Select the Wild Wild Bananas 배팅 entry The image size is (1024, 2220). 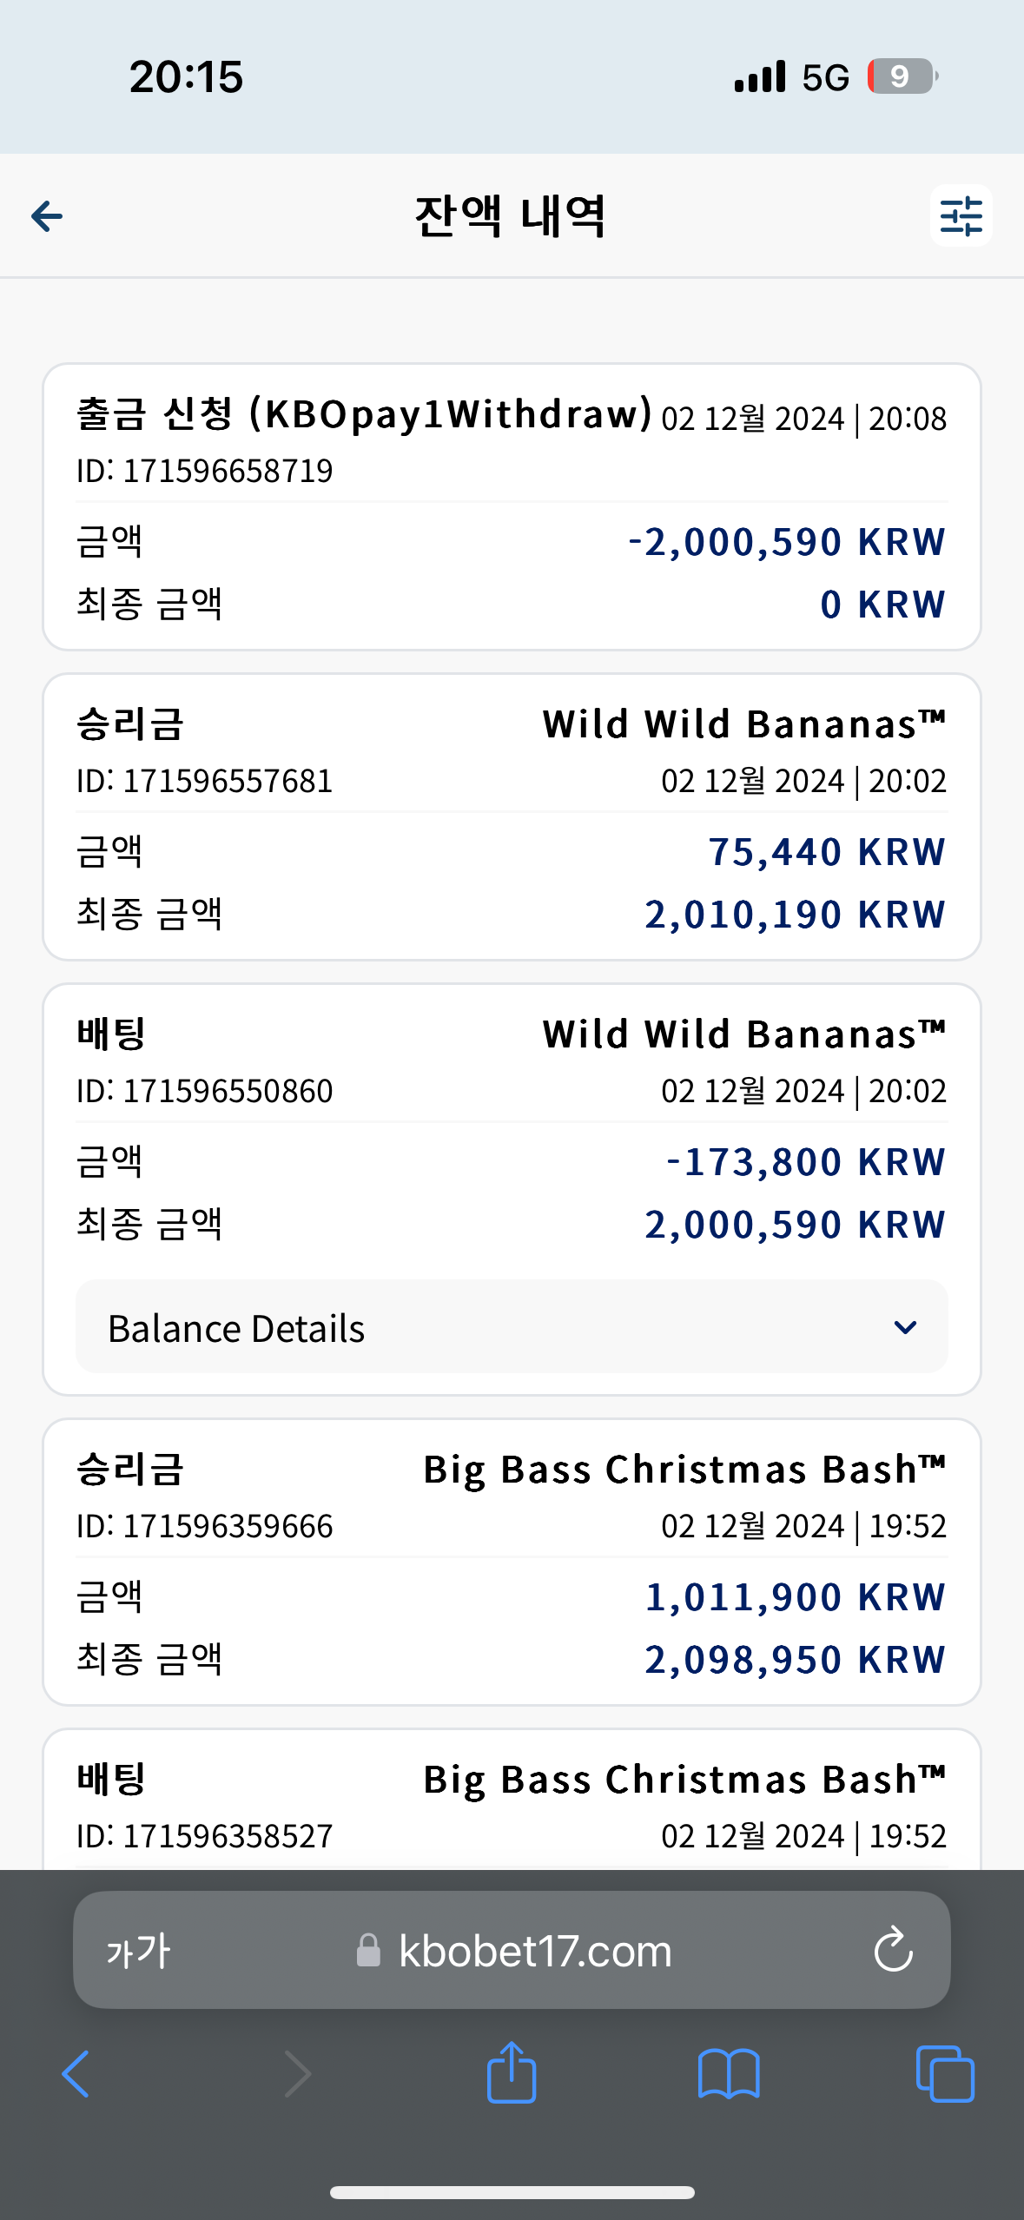coord(512,1190)
